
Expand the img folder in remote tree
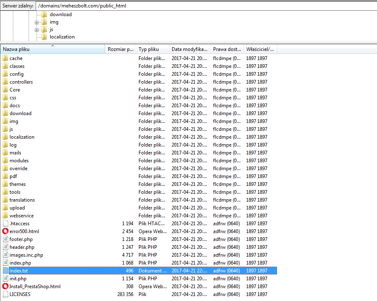coord(36,22)
